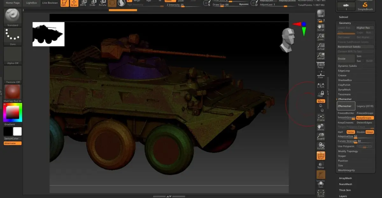
Task: Expand the Subtool palette section
Action: pyautogui.click(x=343, y=17)
